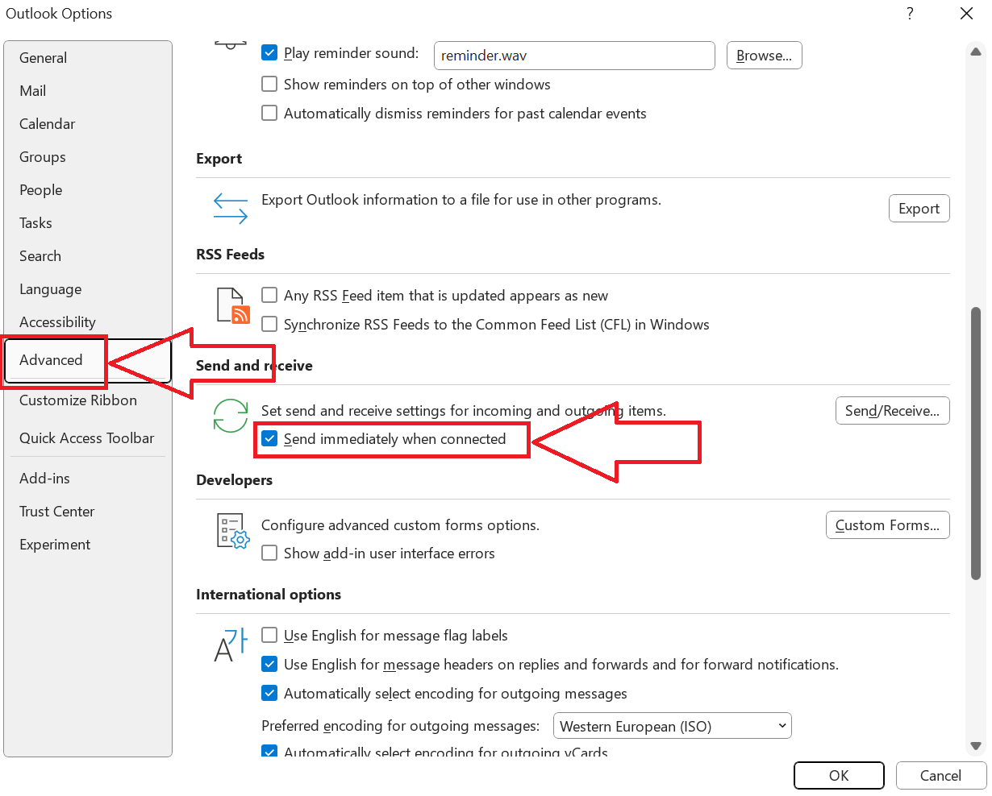Open the Language category
Screen dimensions: 992x796
coord(88,289)
